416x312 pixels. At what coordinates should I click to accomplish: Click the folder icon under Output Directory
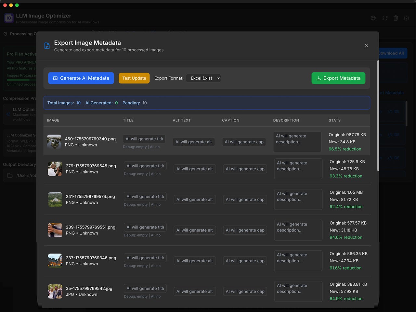point(10,175)
